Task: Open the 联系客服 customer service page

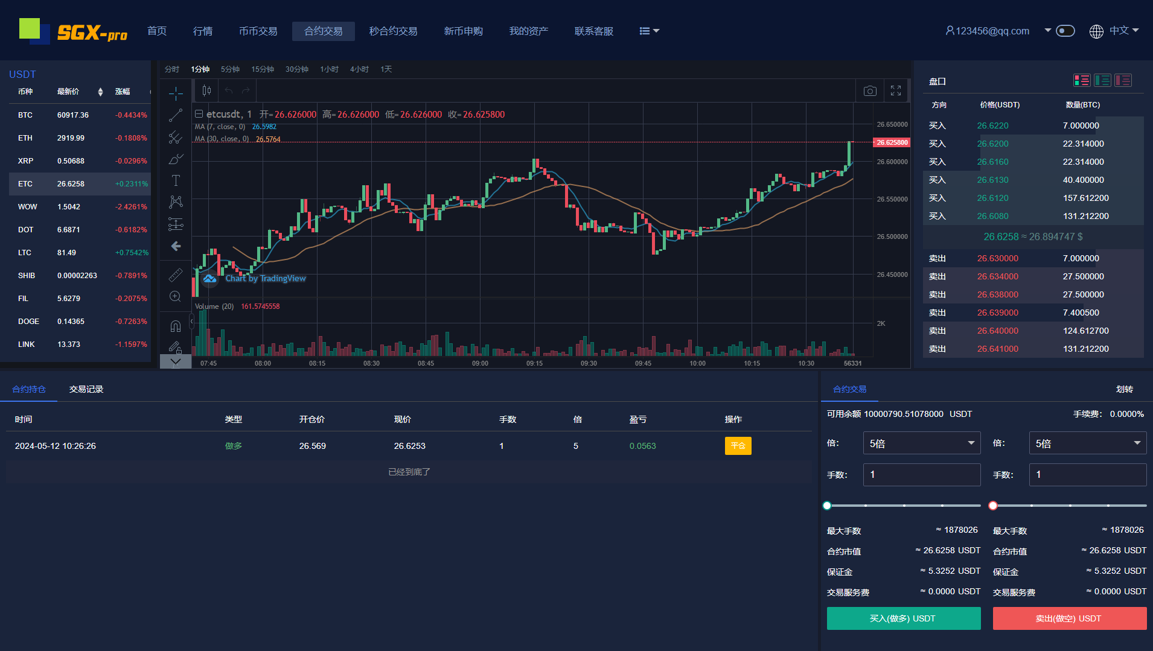Action: click(x=594, y=31)
